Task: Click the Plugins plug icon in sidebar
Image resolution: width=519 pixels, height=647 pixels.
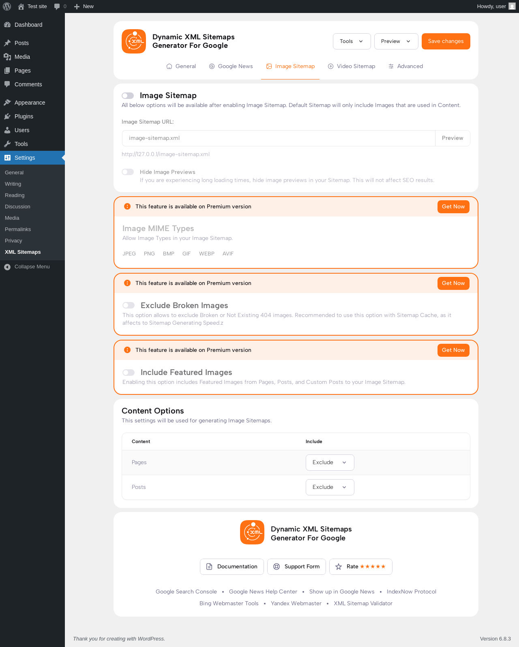Action: click(7, 116)
